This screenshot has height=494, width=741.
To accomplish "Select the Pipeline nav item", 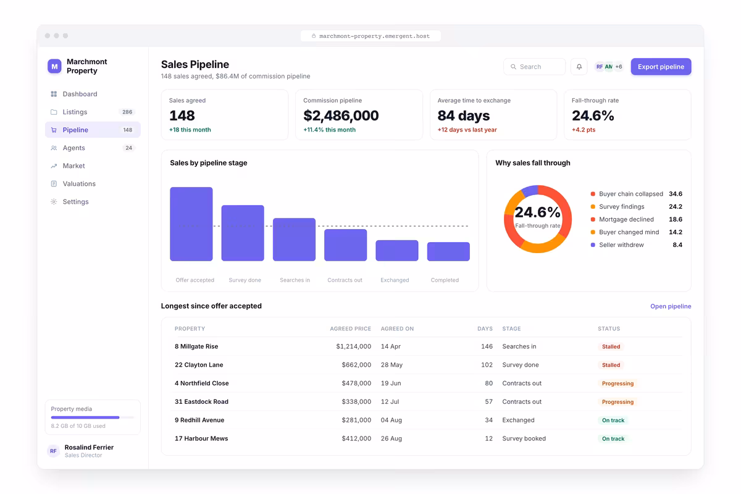I will 93,130.
